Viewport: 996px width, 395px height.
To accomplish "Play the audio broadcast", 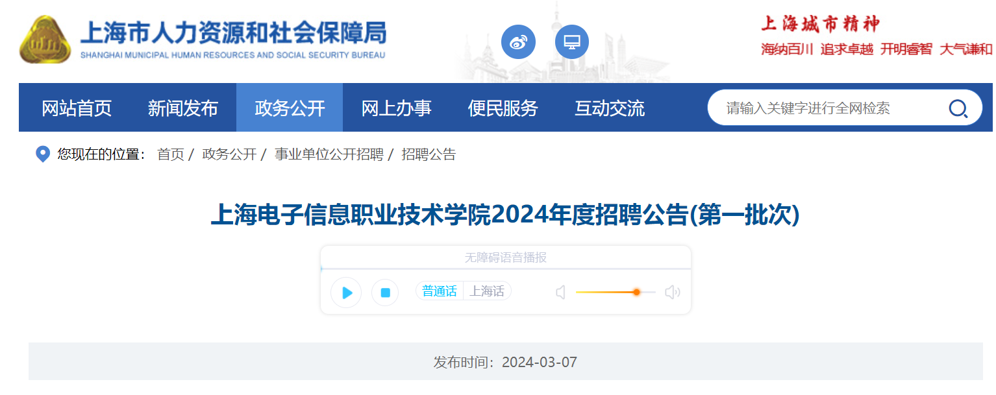I will click(346, 293).
